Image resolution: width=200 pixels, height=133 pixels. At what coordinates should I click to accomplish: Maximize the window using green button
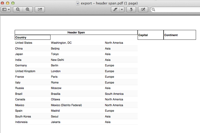[13, 3]
